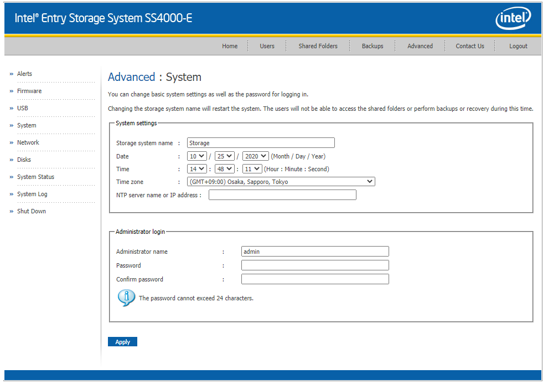
Task: Open Shared Folders in the top navigation
Action: click(x=318, y=46)
